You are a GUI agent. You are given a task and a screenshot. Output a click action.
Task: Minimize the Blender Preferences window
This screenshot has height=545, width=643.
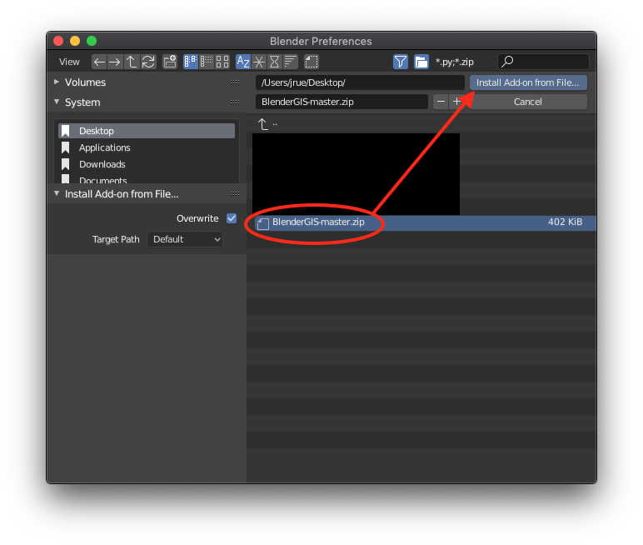click(75, 41)
